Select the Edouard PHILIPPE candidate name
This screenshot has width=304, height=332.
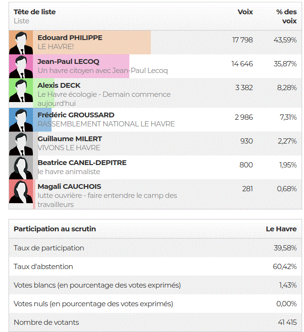(x=70, y=38)
